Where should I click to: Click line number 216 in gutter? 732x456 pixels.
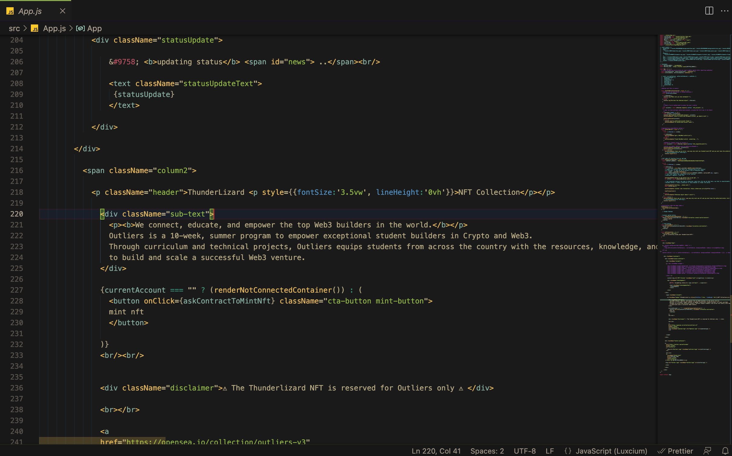click(x=17, y=171)
